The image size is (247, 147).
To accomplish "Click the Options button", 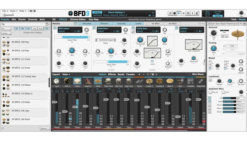I will [x=45, y=129].
